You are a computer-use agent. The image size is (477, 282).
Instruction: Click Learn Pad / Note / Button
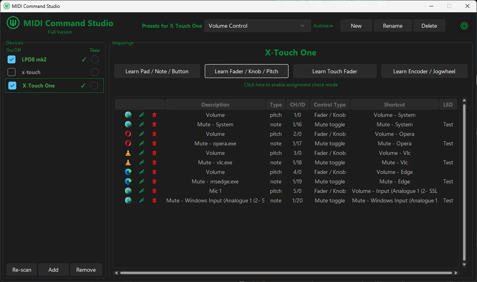[x=157, y=71]
